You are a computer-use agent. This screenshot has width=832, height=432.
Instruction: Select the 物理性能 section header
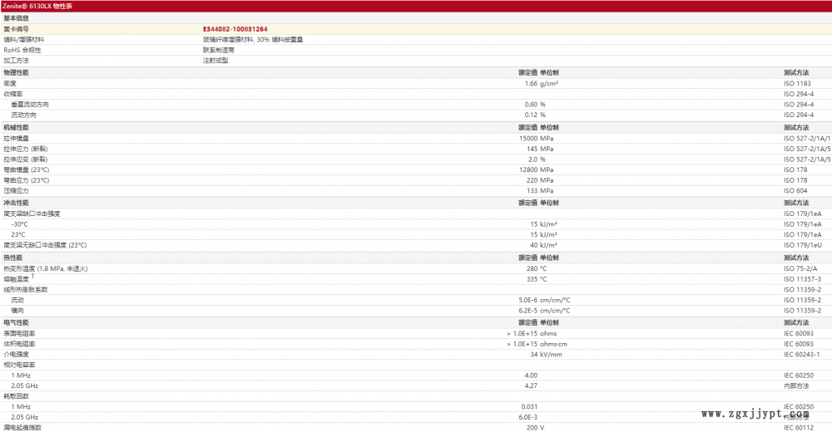15,73
